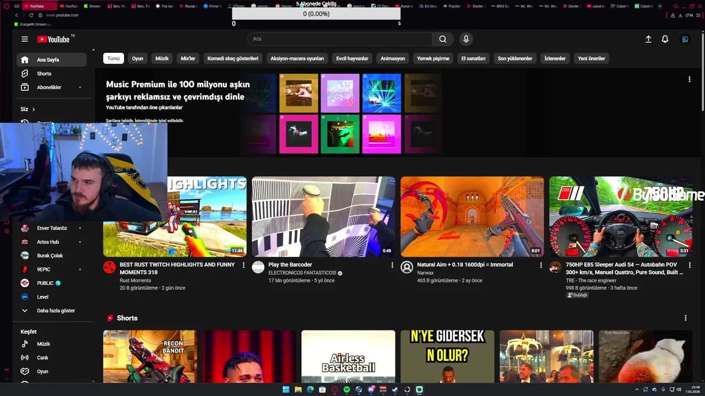Open the upload video icon
705x396 pixels.
(648, 39)
